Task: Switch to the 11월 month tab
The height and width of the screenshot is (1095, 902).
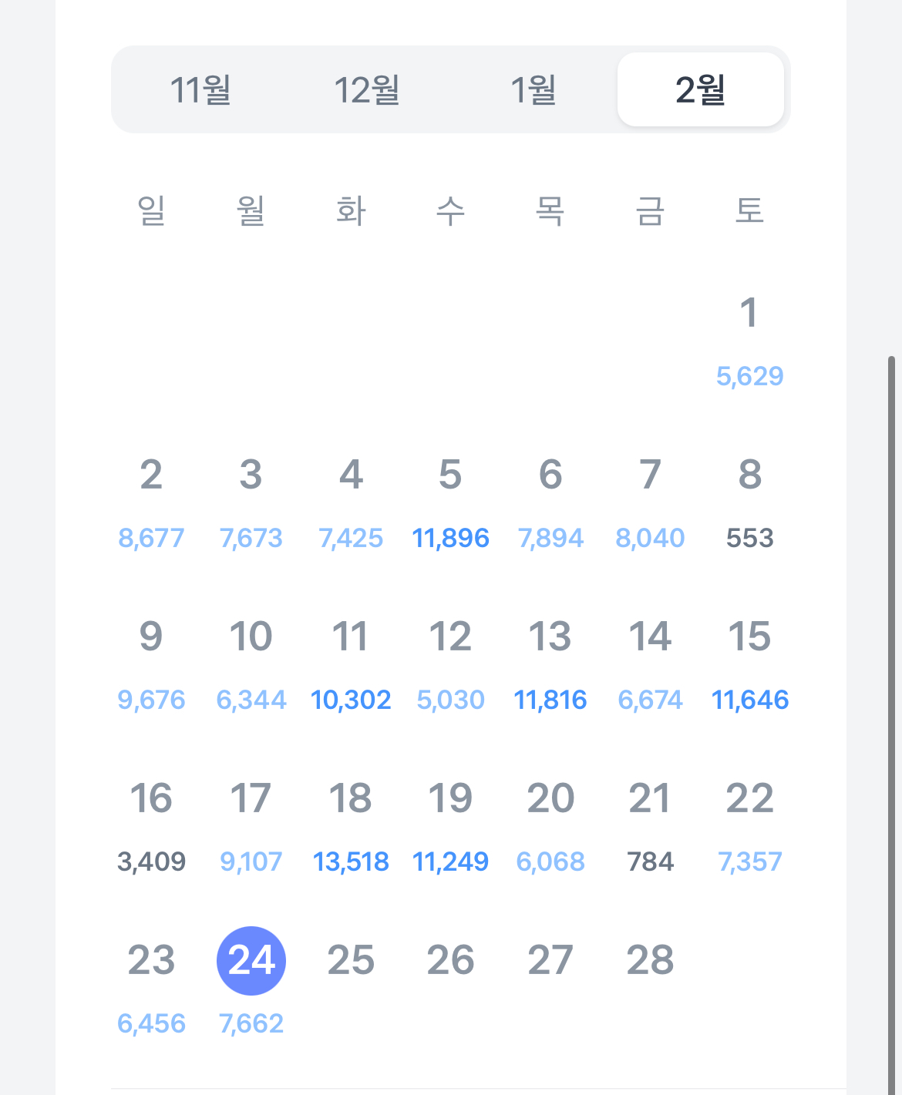Action: pos(200,89)
